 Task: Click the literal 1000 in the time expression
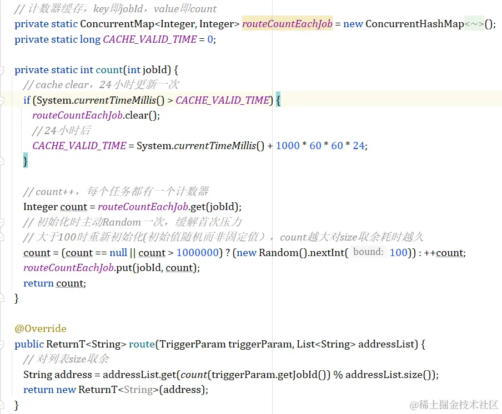click(x=288, y=146)
